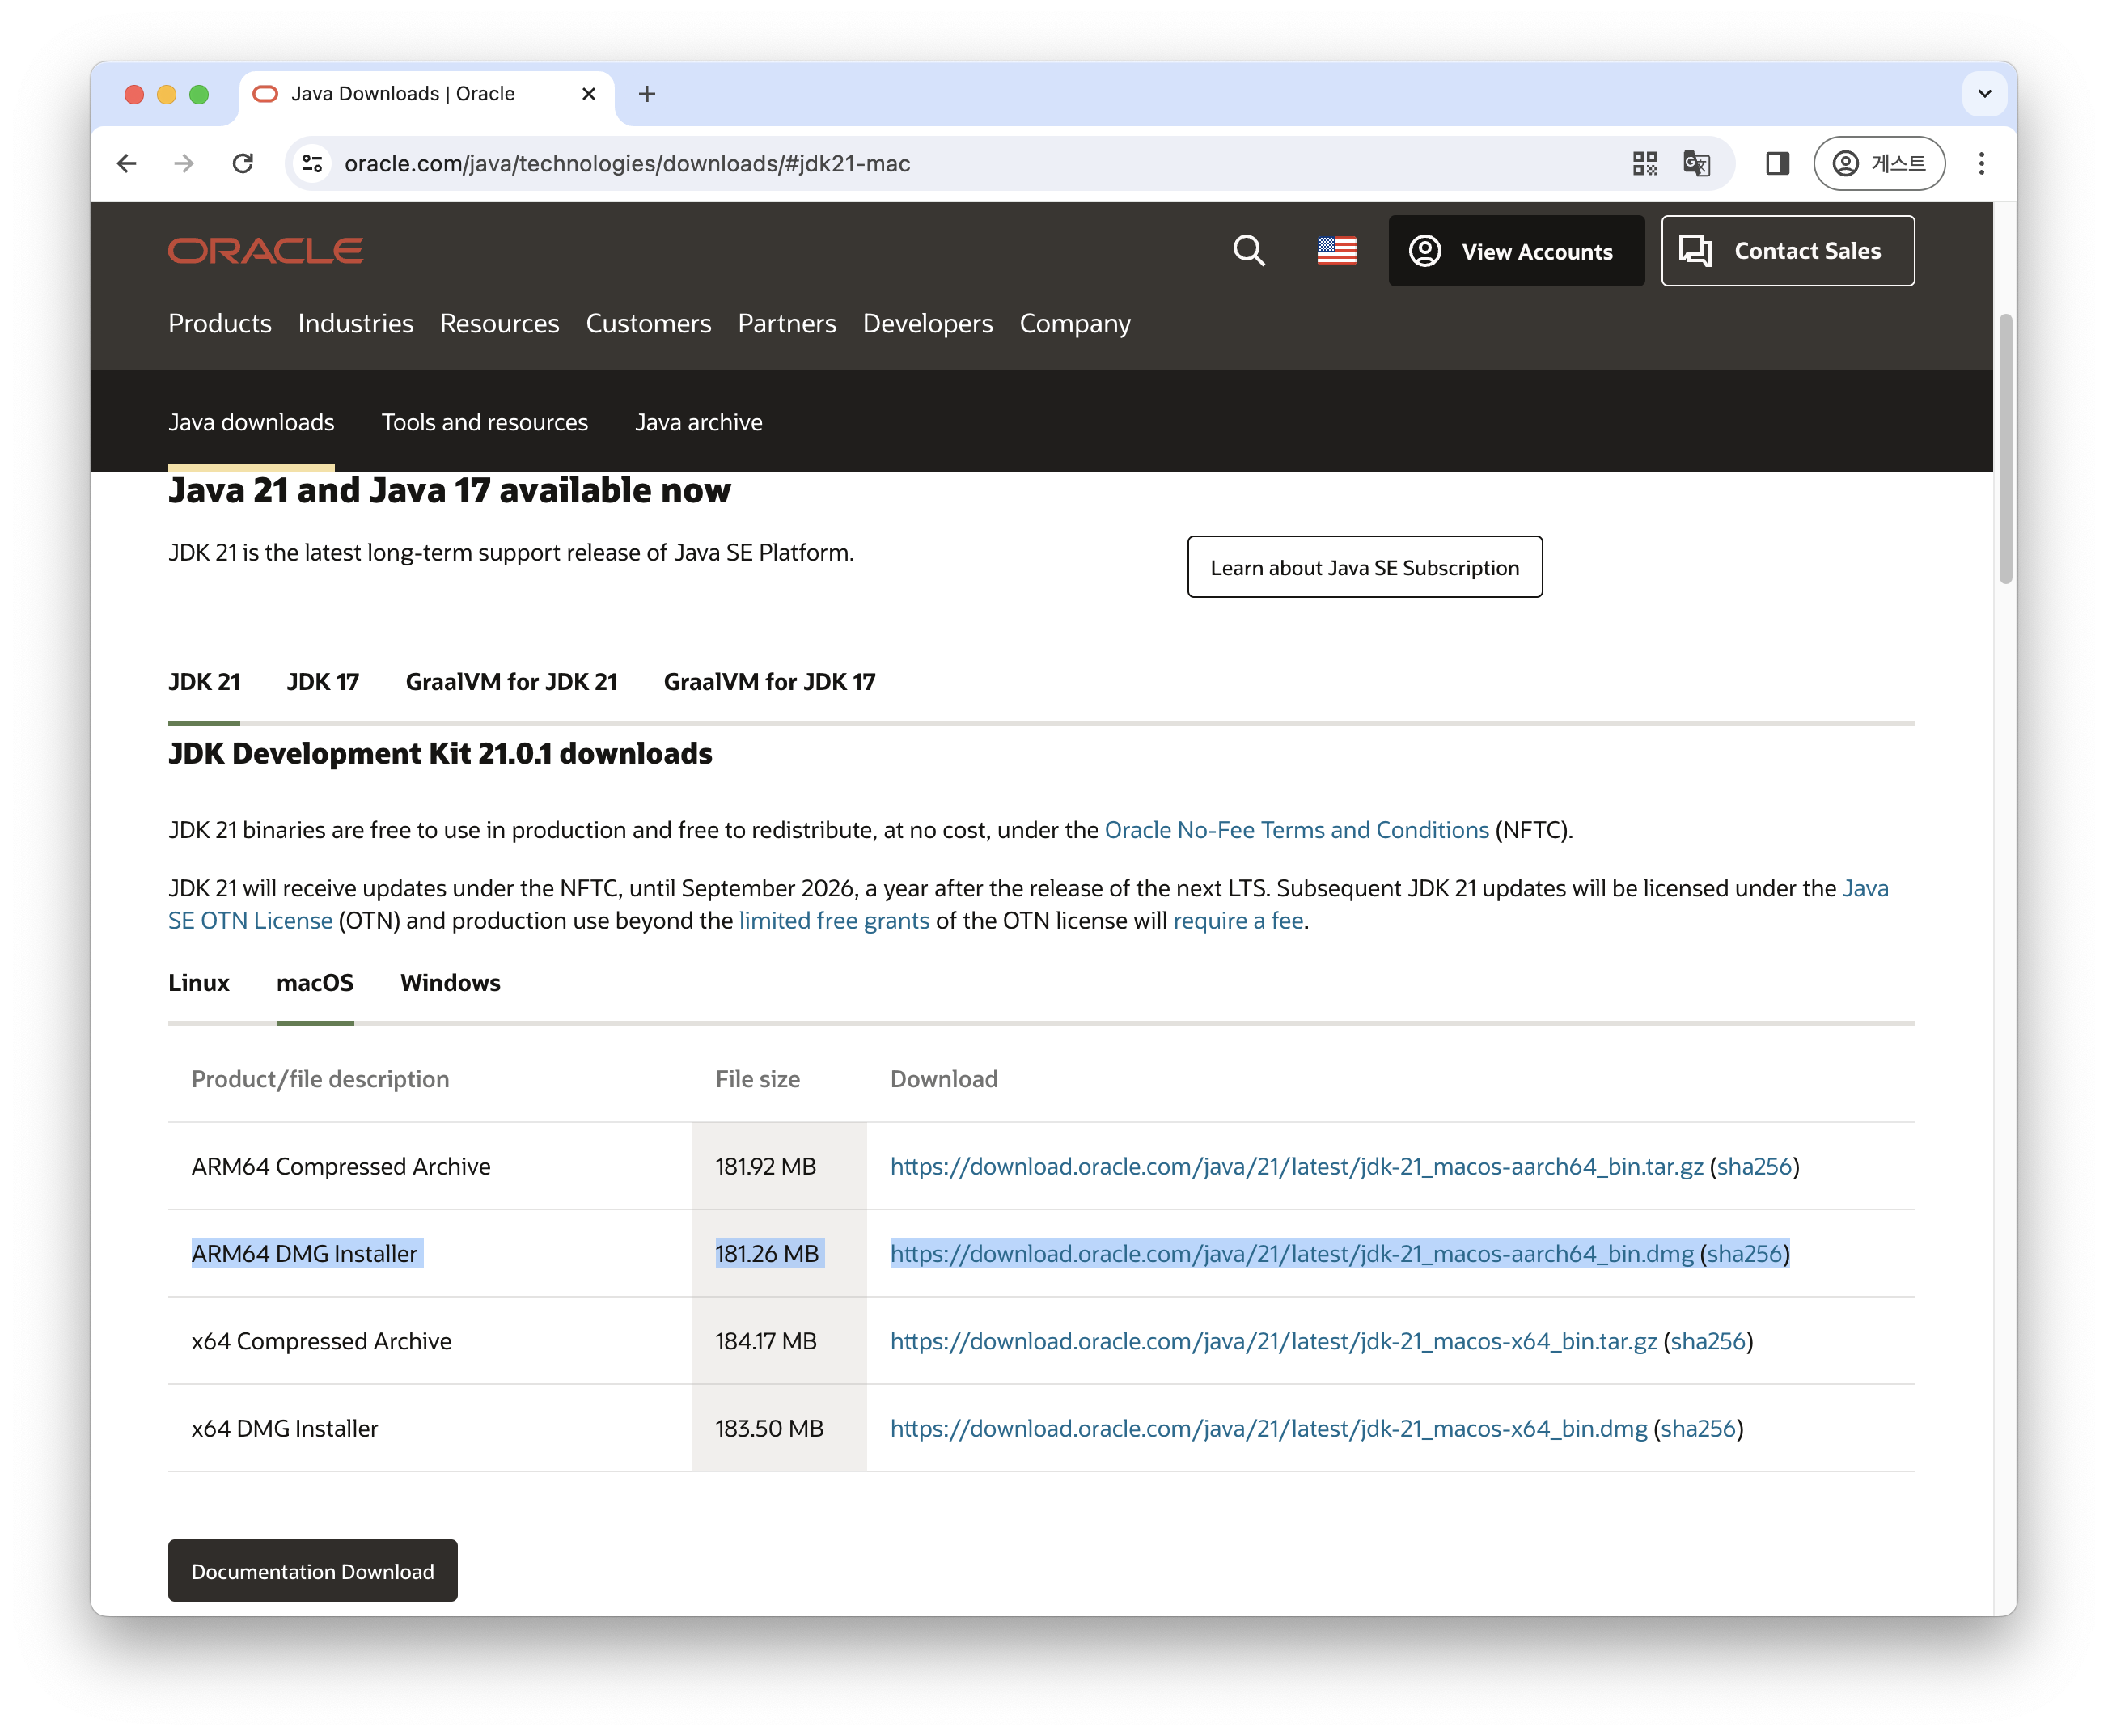Go back with the back arrow
Viewport: 2108px width, 1736px height.
[x=127, y=163]
